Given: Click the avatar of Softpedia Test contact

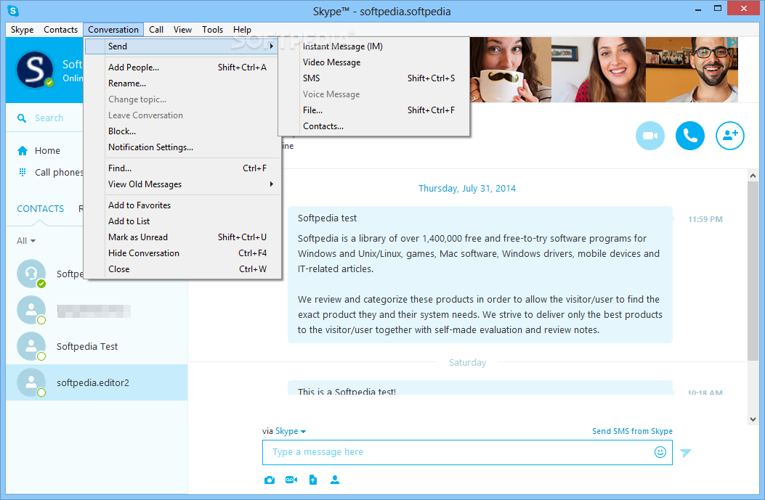Looking at the screenshot, I should point(31,346).
